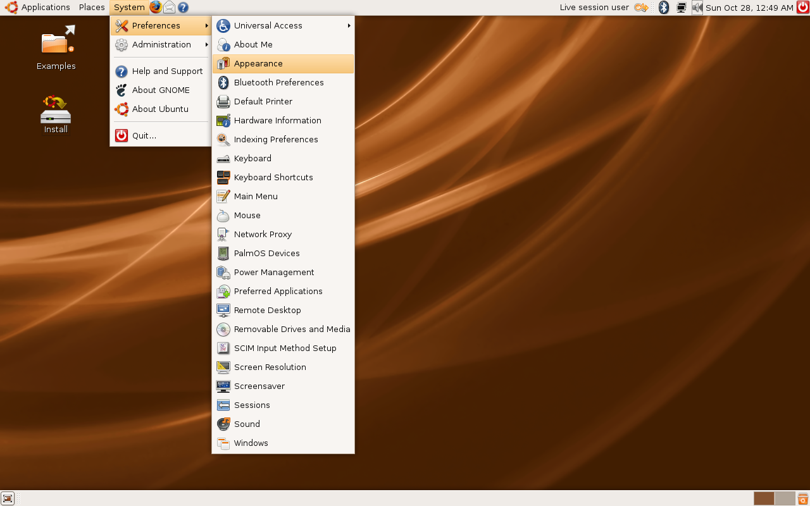Switch to the second workspace
Viewport: 810px width, 506px height.
point(785,498)
